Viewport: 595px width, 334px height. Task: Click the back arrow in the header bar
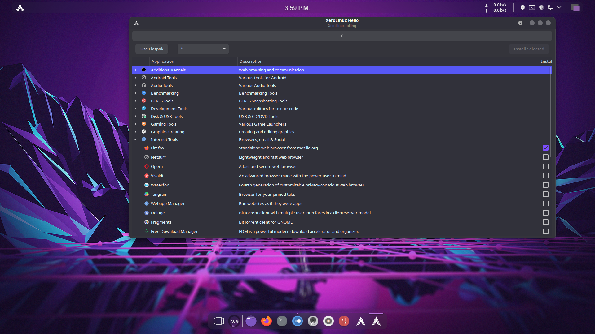(342, 36)
